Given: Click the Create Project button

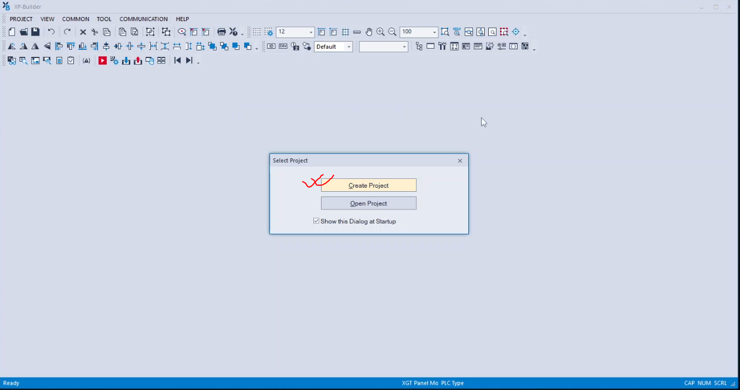Looking at the screenshot, I should click(x=369, y=185).
